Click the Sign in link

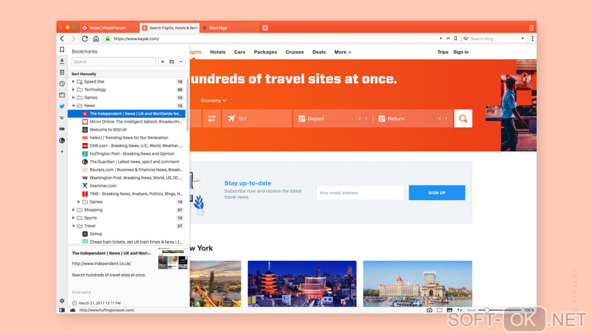[x=461, y=52]
